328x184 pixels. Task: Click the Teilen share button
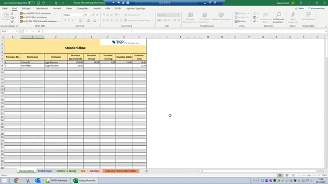click(300, 9)
